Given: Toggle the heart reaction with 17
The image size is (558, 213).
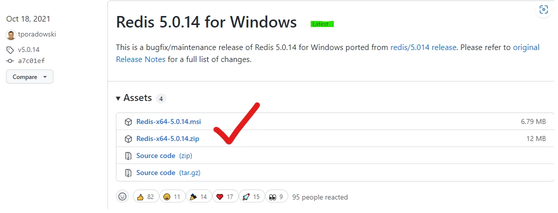Looking at the screenshot, I should [225, 196].
